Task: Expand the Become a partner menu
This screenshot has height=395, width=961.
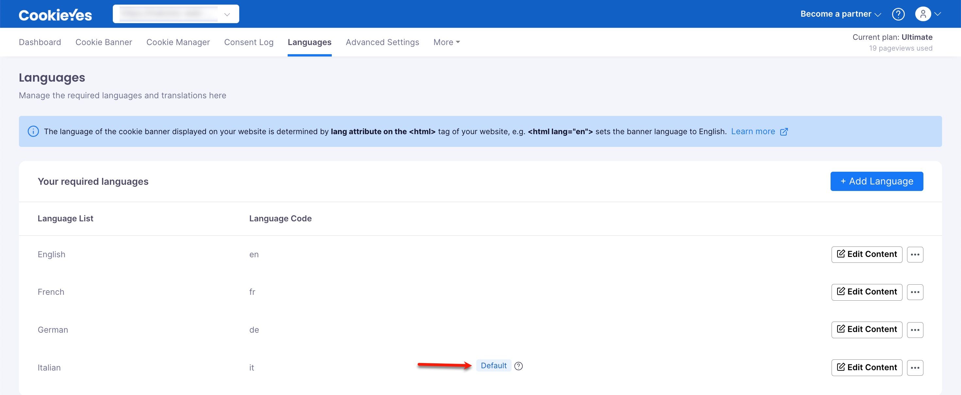Action: [840, 14]
